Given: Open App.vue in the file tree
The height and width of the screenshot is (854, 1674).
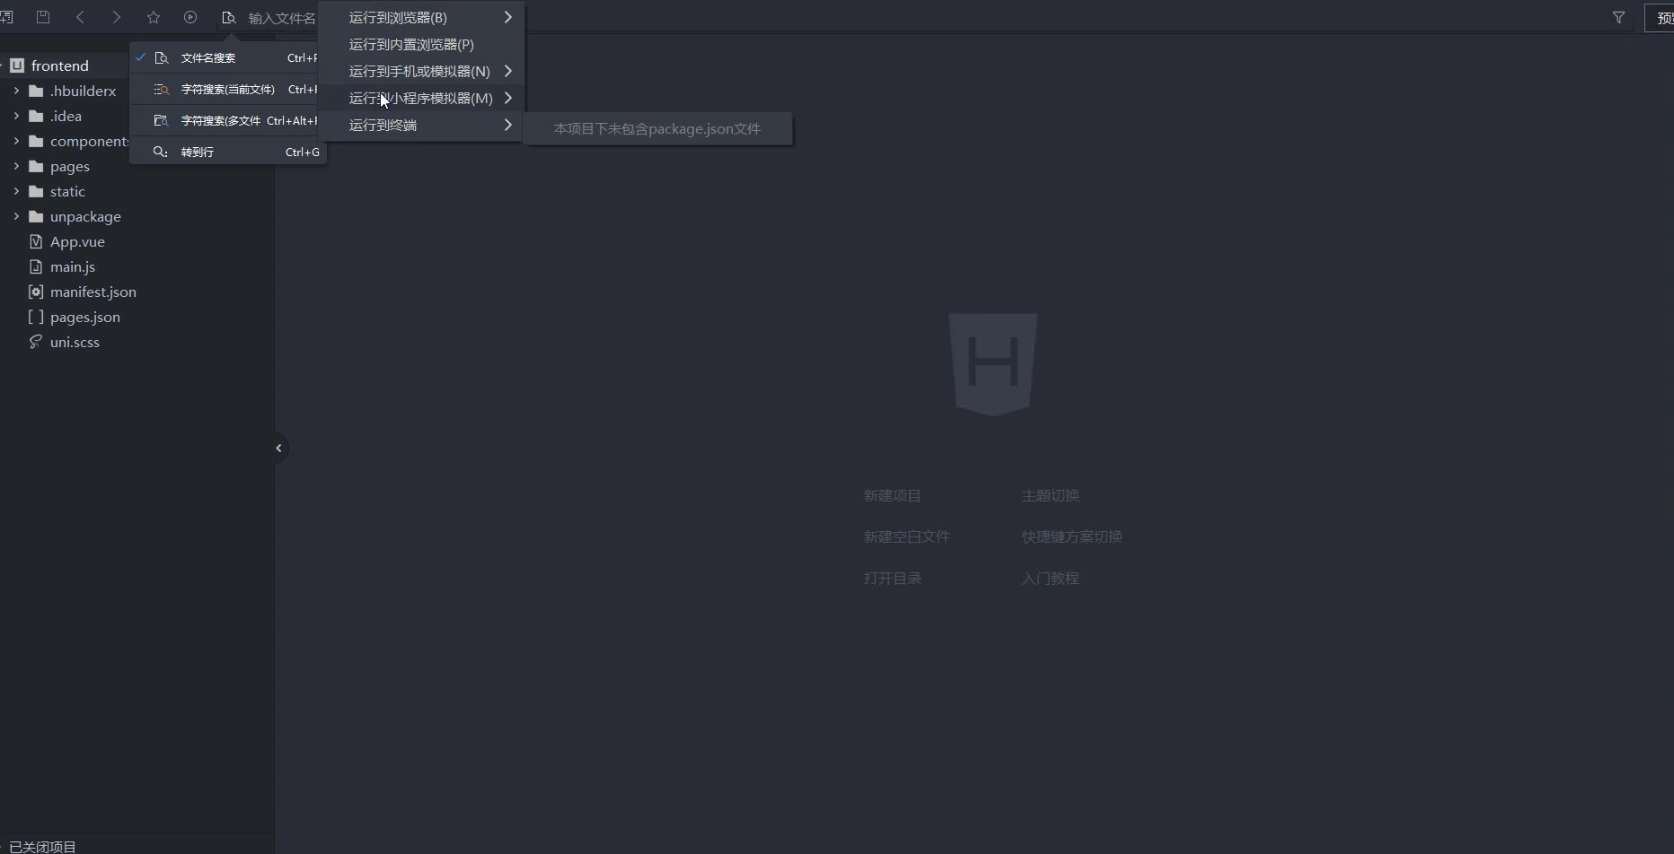Looking at the screenshot, I should 77,241.
